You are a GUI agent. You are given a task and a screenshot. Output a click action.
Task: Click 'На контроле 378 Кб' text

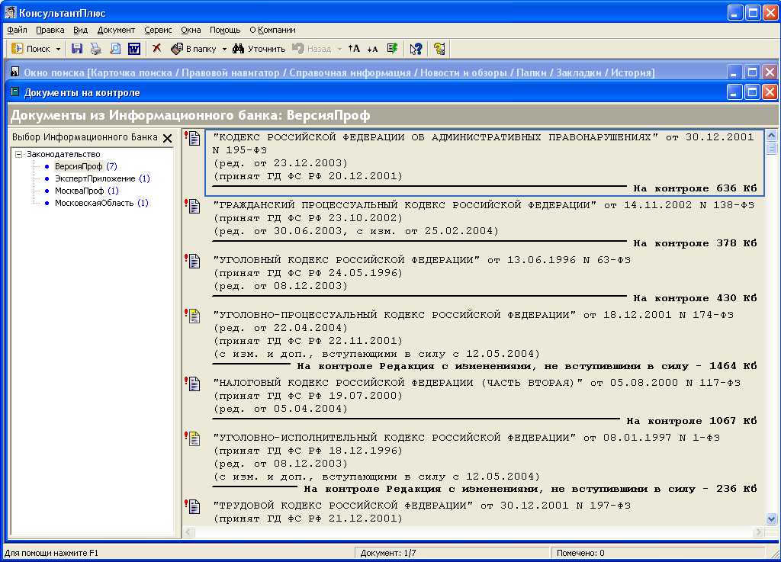[x=695, y=243]
